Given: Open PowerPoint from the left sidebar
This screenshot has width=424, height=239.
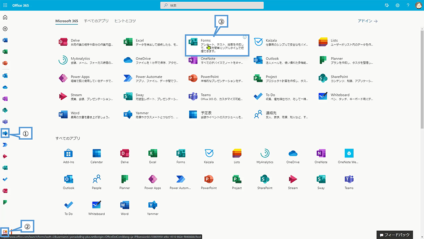Looking at the screenshot, I should (5, 63).
